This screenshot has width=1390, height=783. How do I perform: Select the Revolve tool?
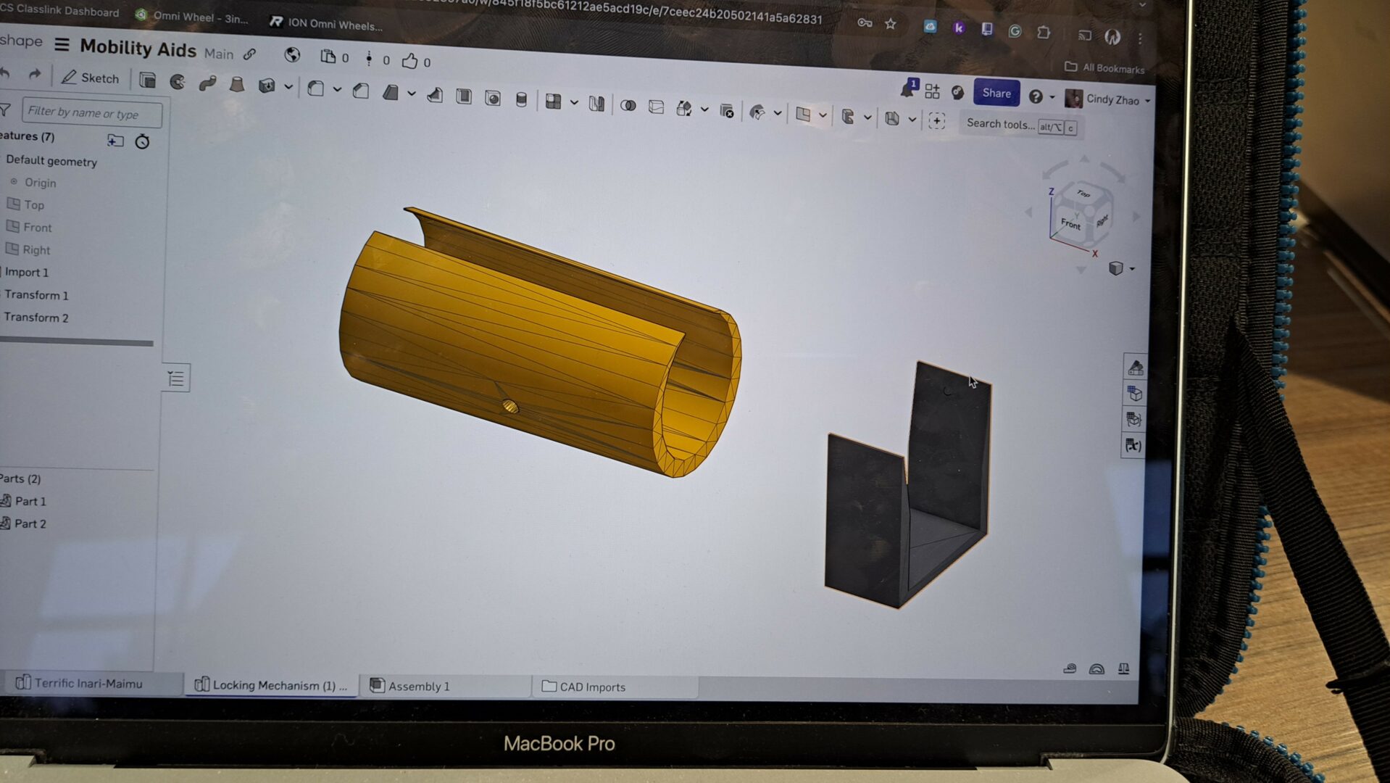click(178, 82)
